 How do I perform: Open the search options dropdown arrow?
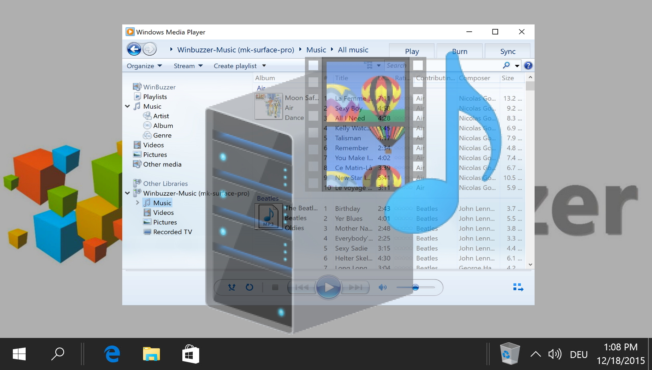tap(517, 66)
